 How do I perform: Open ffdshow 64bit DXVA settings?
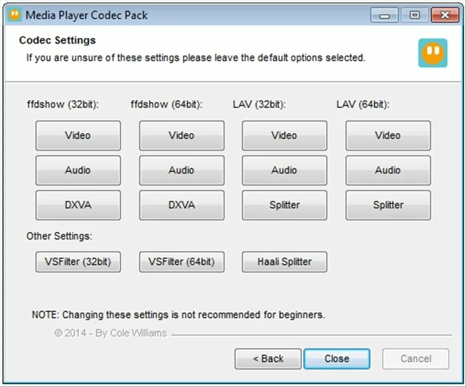coord(181,205)
